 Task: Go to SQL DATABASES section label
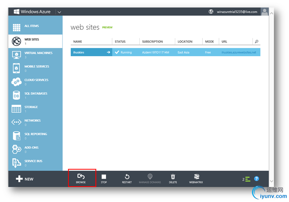point(36,93)
